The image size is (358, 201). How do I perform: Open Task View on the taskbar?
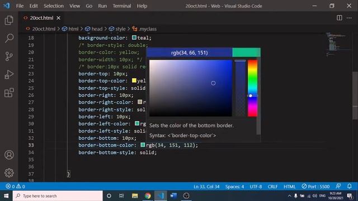click(121, 196)
